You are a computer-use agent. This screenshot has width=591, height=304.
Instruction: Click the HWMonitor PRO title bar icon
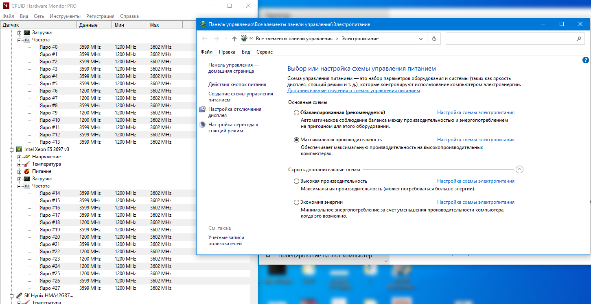click(x=6, y=6)
